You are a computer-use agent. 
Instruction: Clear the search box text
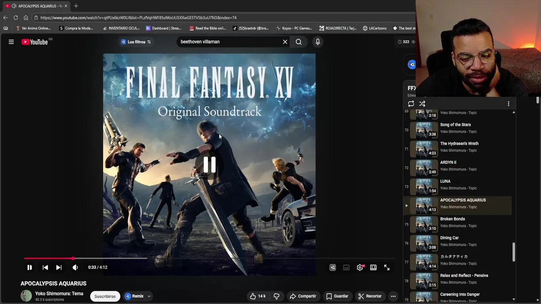pos(285,42)
